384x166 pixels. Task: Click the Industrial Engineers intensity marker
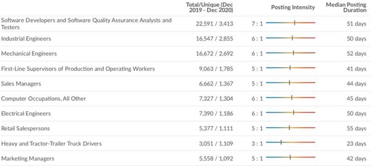pos(292,38)
